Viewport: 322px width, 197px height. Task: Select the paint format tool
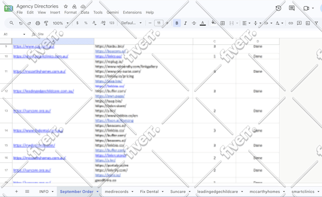point(46,23)
